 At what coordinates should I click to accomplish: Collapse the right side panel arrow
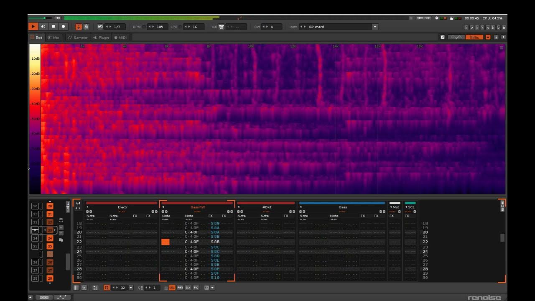pos(503,37)
